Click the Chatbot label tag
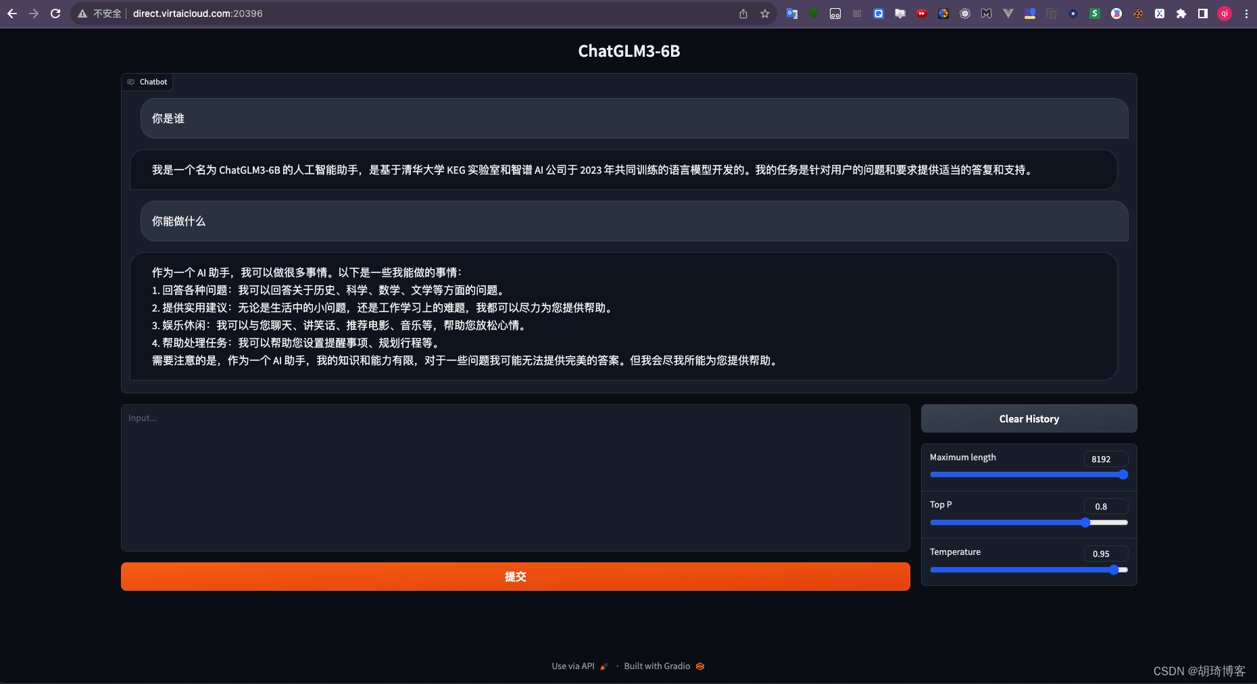The image size is (1257, 684). click(147, 82)
